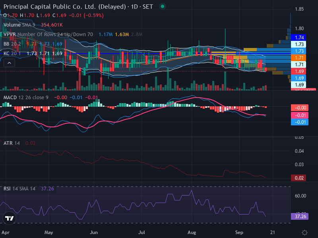Click the RSI 37.26 value tag
The height and width of the screenshot is (238, 318).
click(x=300, y=216)
